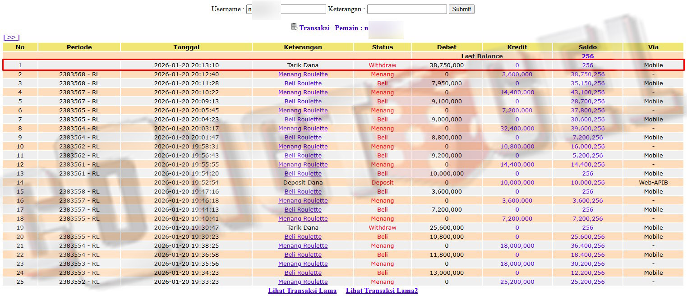Open Menang Roulette link in row 2
The height and width of the screenshot is (305, 687).
tap(303, 74)
